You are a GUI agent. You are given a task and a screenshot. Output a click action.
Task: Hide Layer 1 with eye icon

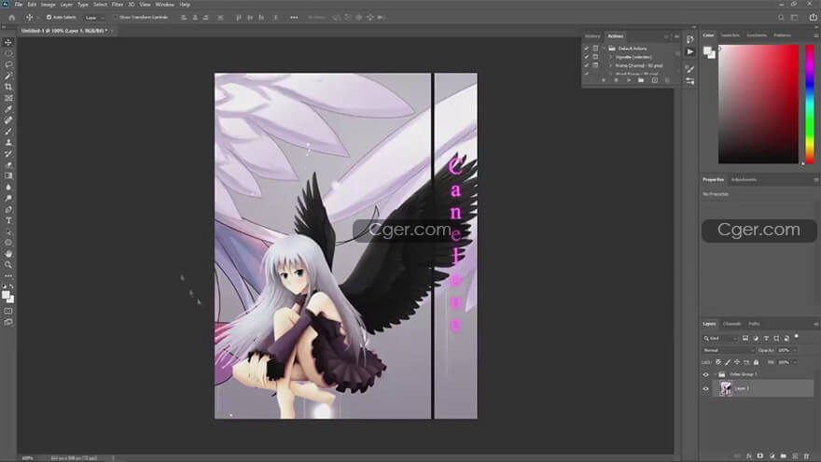pos(706,388)
